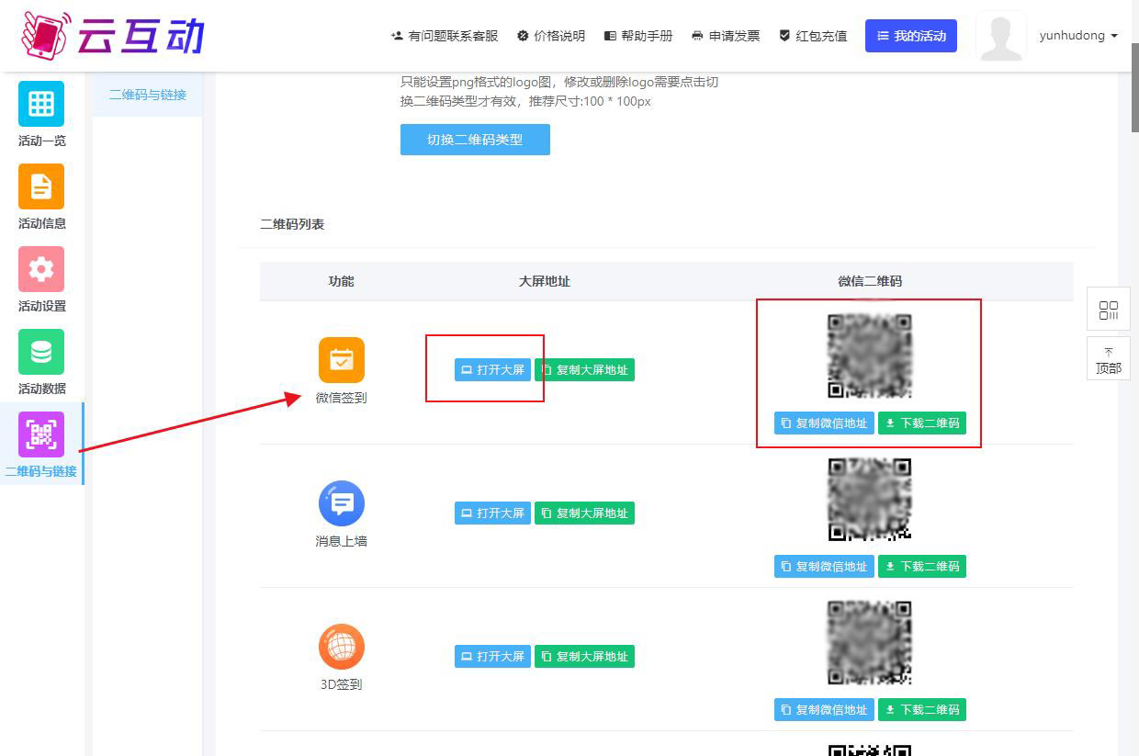The image size is (1139, 756).
Task: Open the 活动设置 gear icon
Action: click(41, 269)
